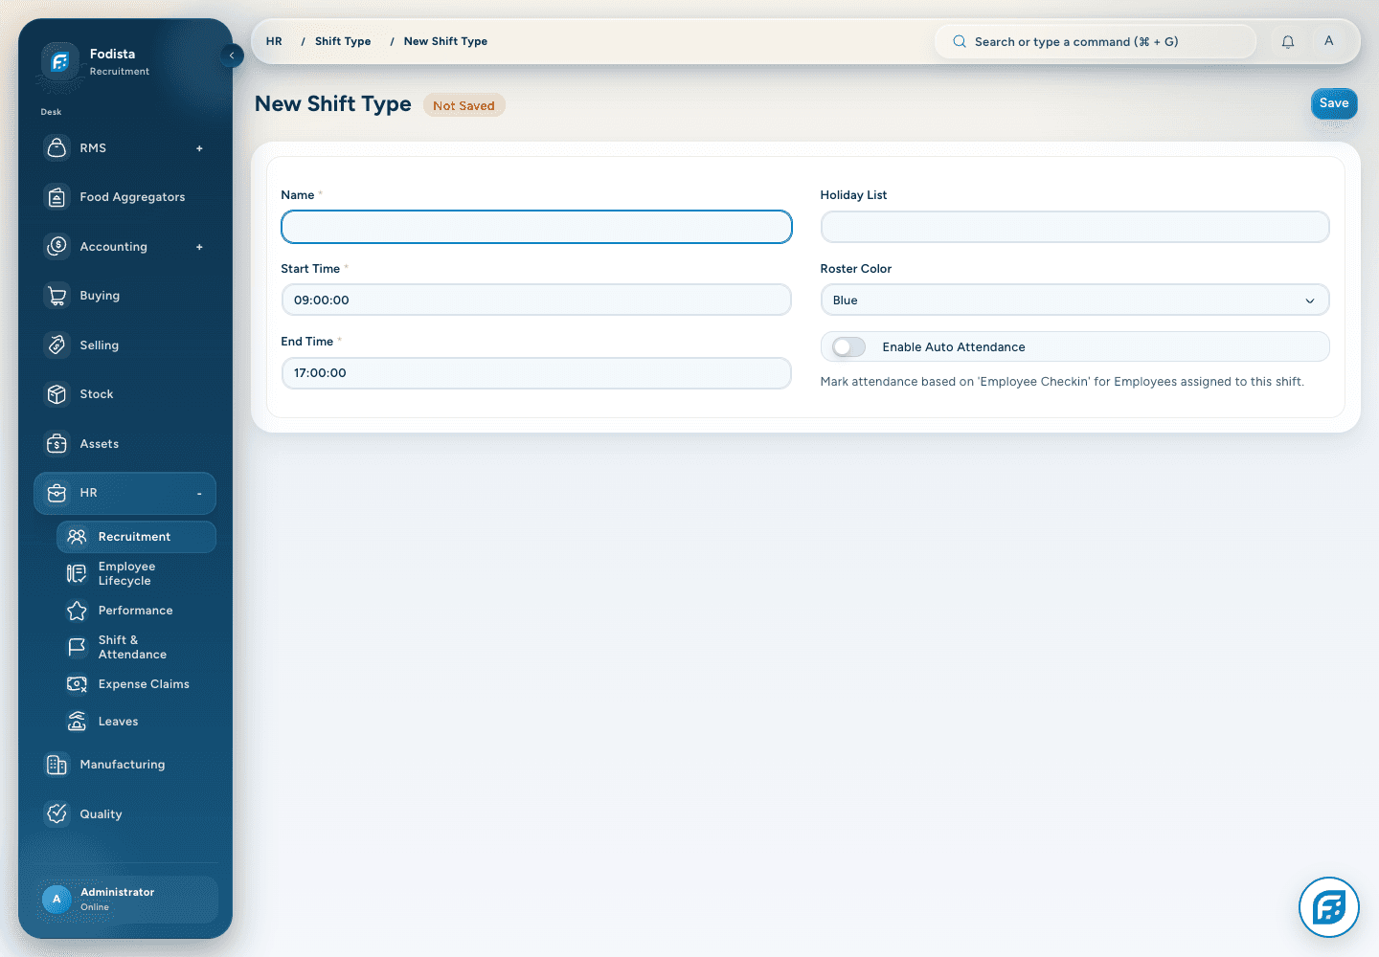Click Administrator profile at sidebar bottom
The height and width of the screenshot is (957, 1379).
pos(126,900)
